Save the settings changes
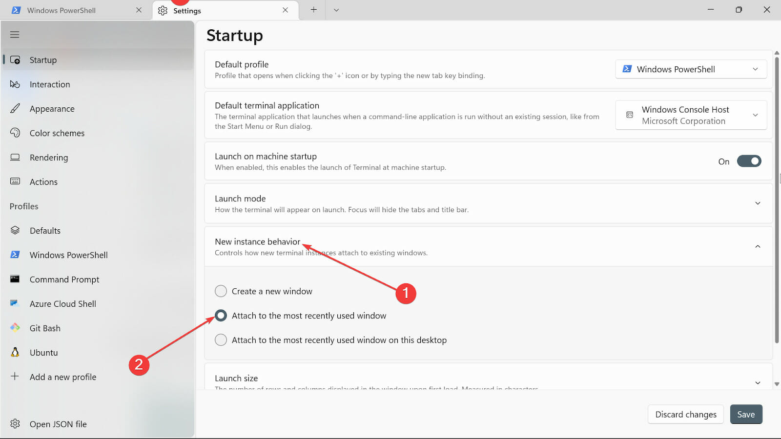 (746, 414)
